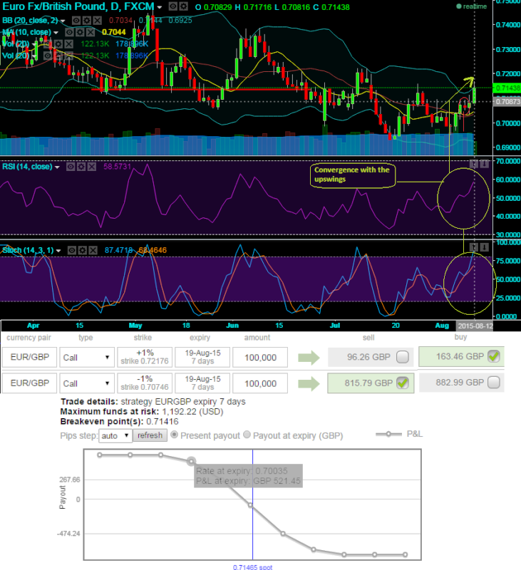Click the amount field in second row

coord(256,383)
